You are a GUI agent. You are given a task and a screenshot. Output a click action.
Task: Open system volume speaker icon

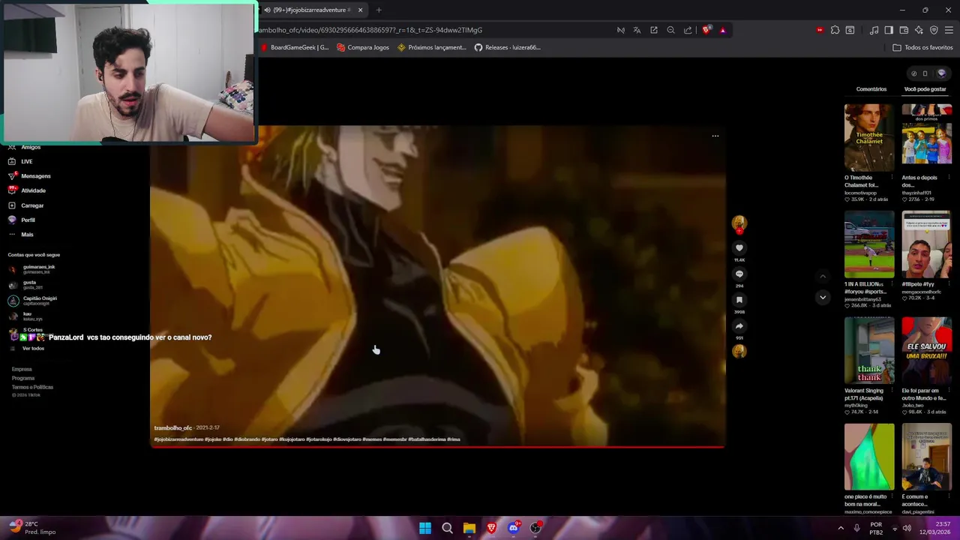pos(907,528)
